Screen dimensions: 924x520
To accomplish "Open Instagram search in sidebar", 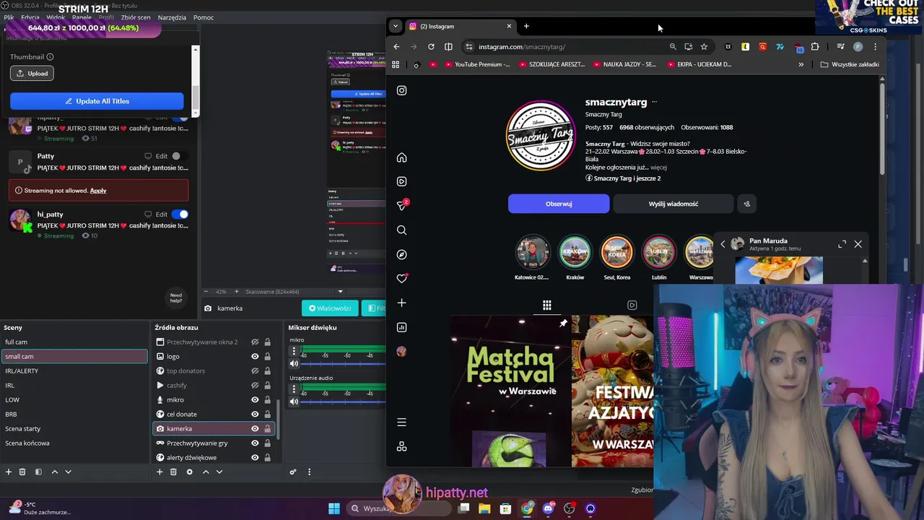I will click(401, 230).
